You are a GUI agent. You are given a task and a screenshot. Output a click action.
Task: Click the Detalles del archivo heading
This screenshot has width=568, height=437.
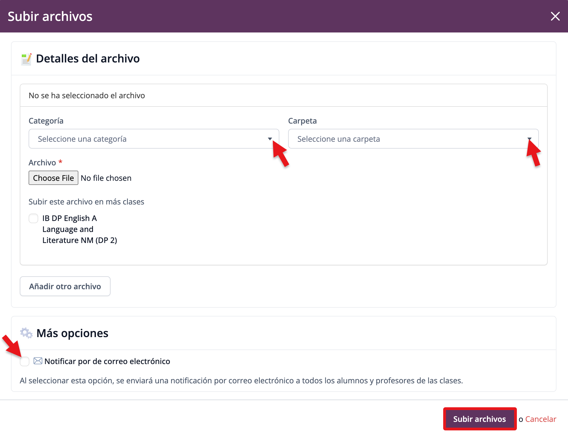(x=88, y=59)
